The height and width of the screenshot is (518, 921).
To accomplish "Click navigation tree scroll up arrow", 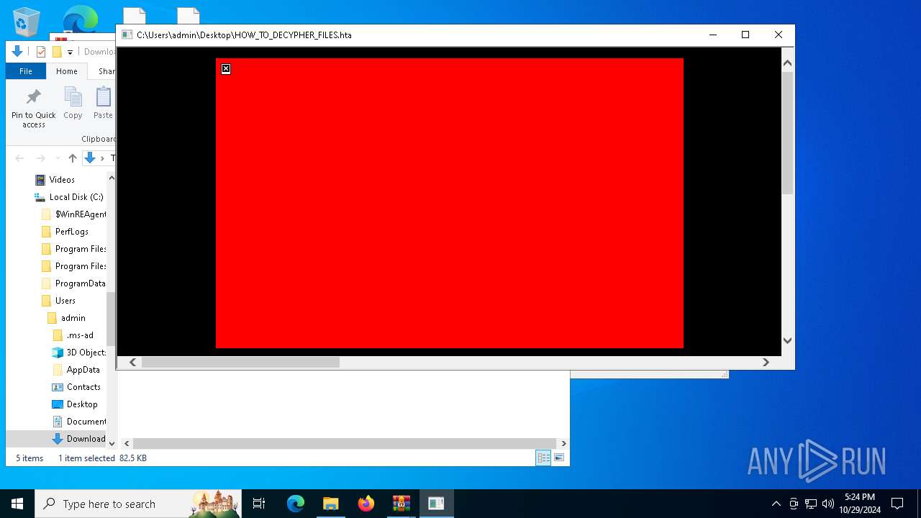I will 112,178.
